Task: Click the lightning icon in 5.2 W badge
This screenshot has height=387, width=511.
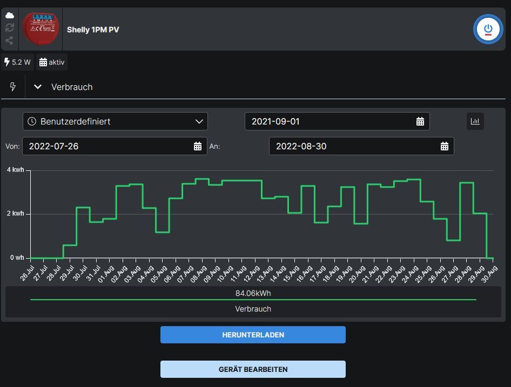Action: click(x=7, y=62)
